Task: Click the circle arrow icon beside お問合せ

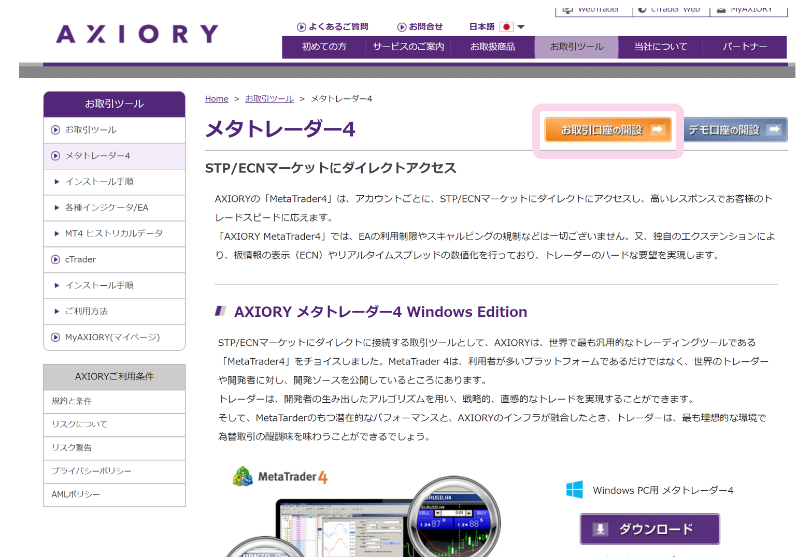Action: pyautogui.click(x=402, y=27)
